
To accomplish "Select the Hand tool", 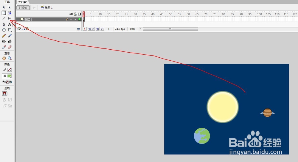I will click(x=4, y=58).
